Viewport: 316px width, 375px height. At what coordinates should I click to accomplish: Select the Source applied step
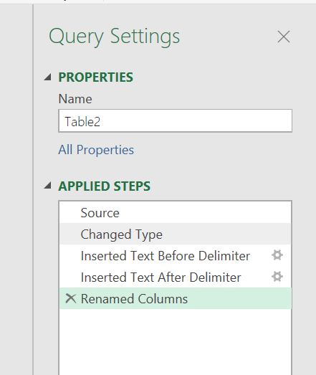176,213
